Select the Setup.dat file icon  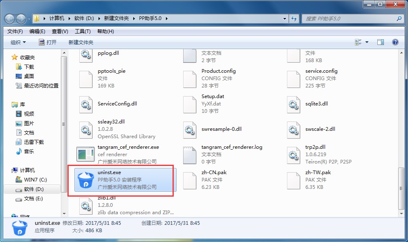click(189, 104)
